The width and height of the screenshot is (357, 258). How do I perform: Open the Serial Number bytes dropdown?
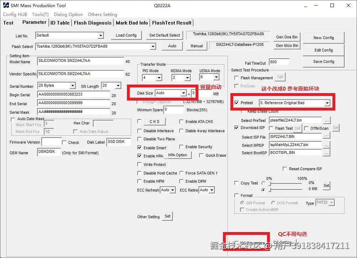coord(73,86)
